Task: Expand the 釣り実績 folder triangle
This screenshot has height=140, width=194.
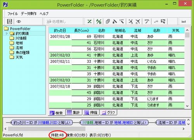Action: pos(7,33)
